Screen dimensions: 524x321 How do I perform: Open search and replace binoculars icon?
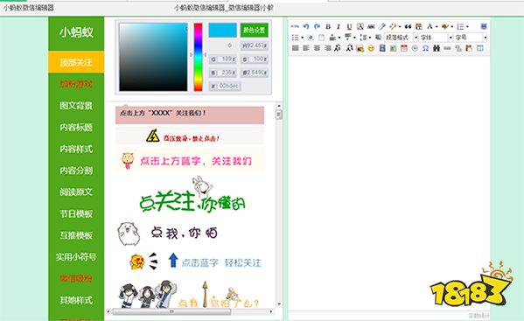coord(437,48)
